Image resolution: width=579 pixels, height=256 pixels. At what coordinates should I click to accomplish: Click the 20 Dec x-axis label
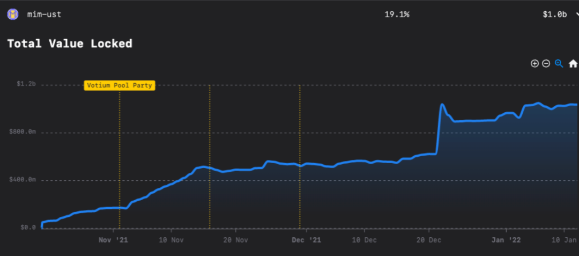coord(429,240)
